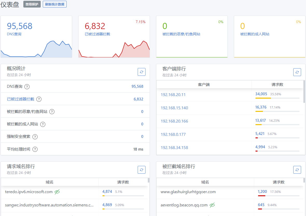Select the 95,568 DNS查询 stat card
The width and height of the screenshot is (306, 216).
36,36
